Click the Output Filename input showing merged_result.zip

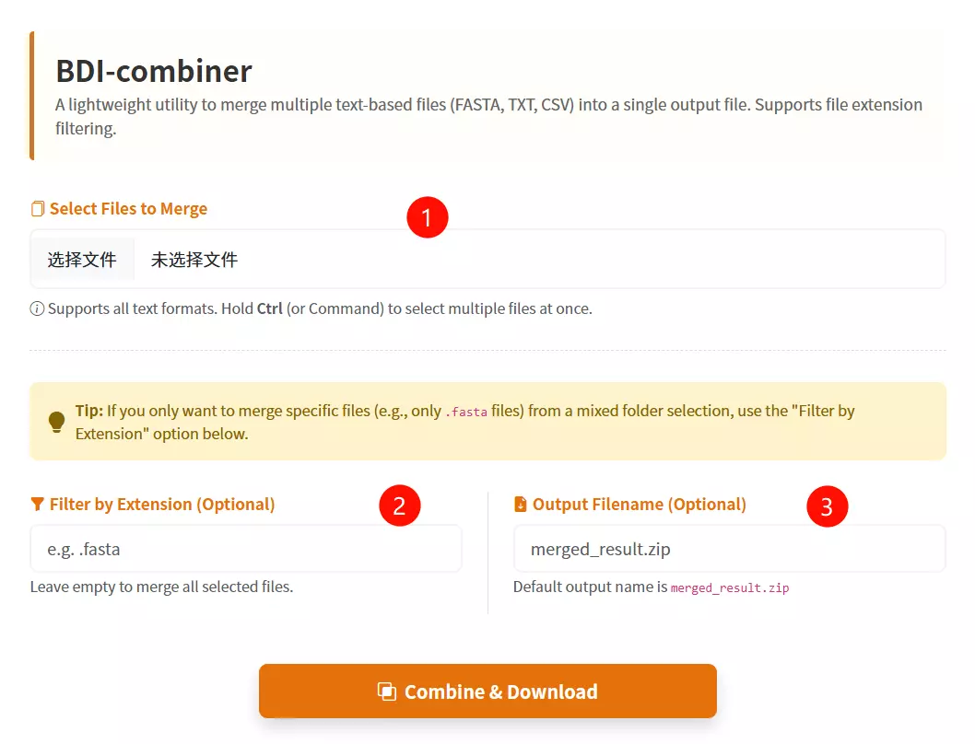point(729,548)
